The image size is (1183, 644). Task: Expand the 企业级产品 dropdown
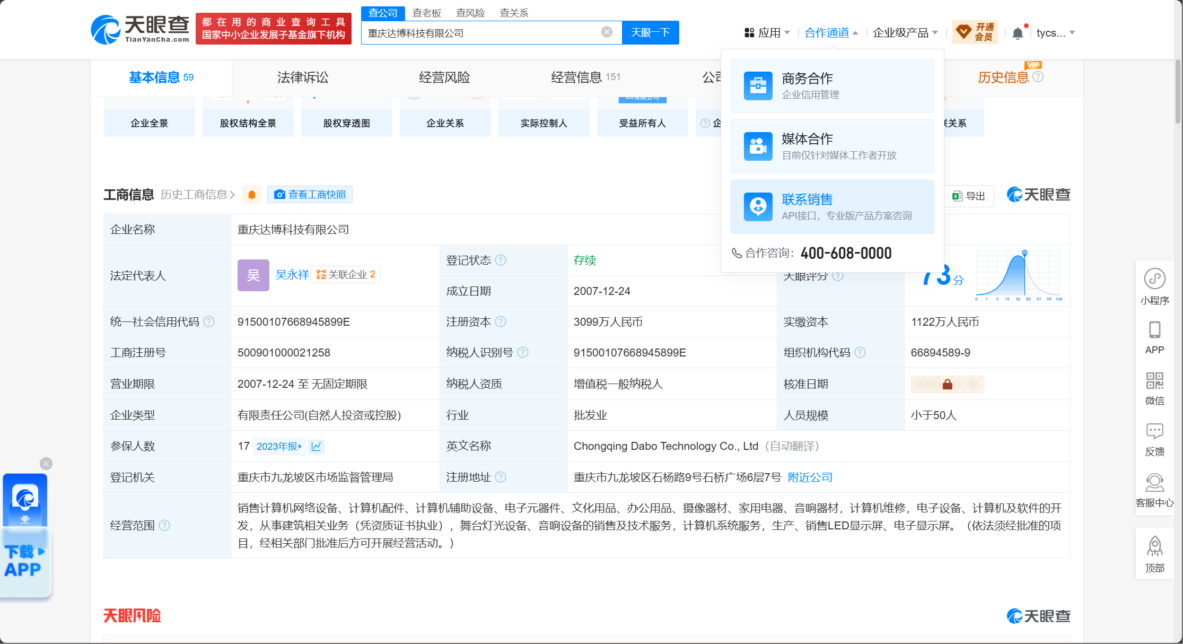[x=905, y=33]
